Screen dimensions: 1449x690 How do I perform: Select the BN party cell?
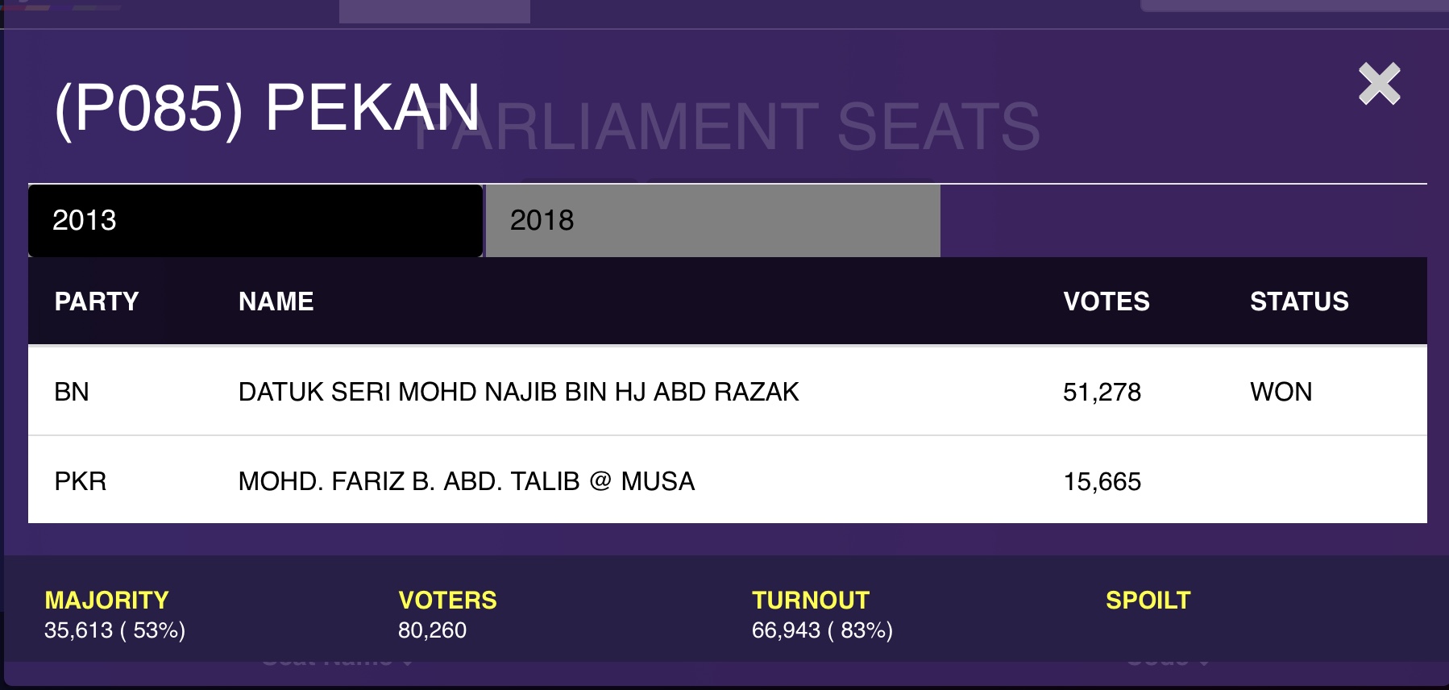tap(72, 392)
